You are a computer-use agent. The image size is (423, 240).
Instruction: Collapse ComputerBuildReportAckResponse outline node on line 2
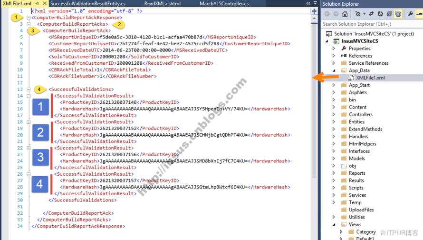(x=29, y=18)
